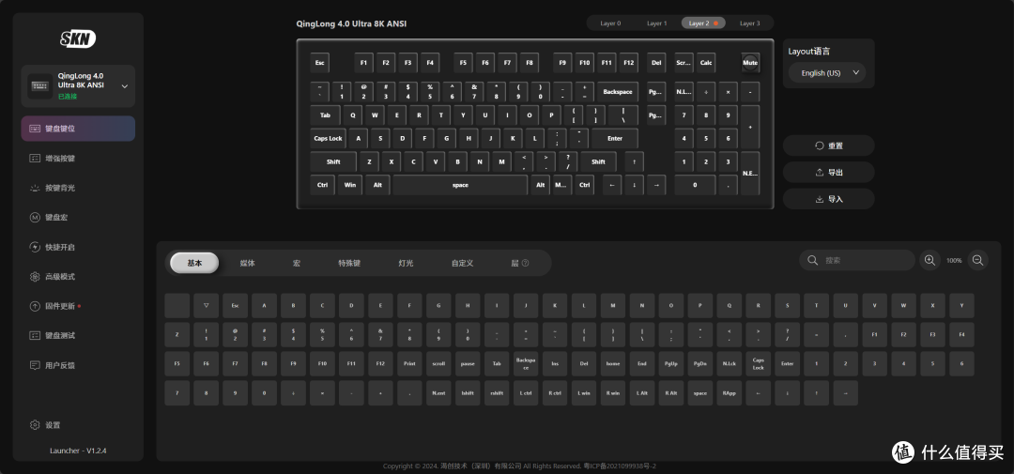
Task: Open the 键盘键位 section in the sidebar
Action: coord(78,128)
